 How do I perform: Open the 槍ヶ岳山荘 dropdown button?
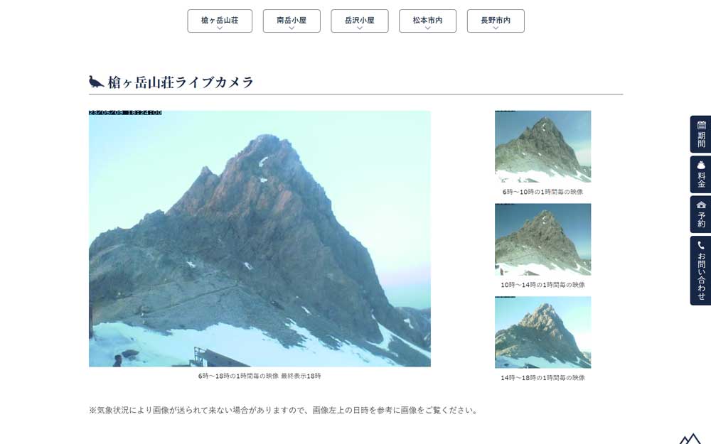coord(220,21)
